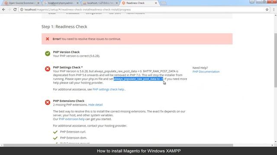Viewport: 277px width, 155px height.
Task: Reload the page with the refresh icon
Action: 15,9
